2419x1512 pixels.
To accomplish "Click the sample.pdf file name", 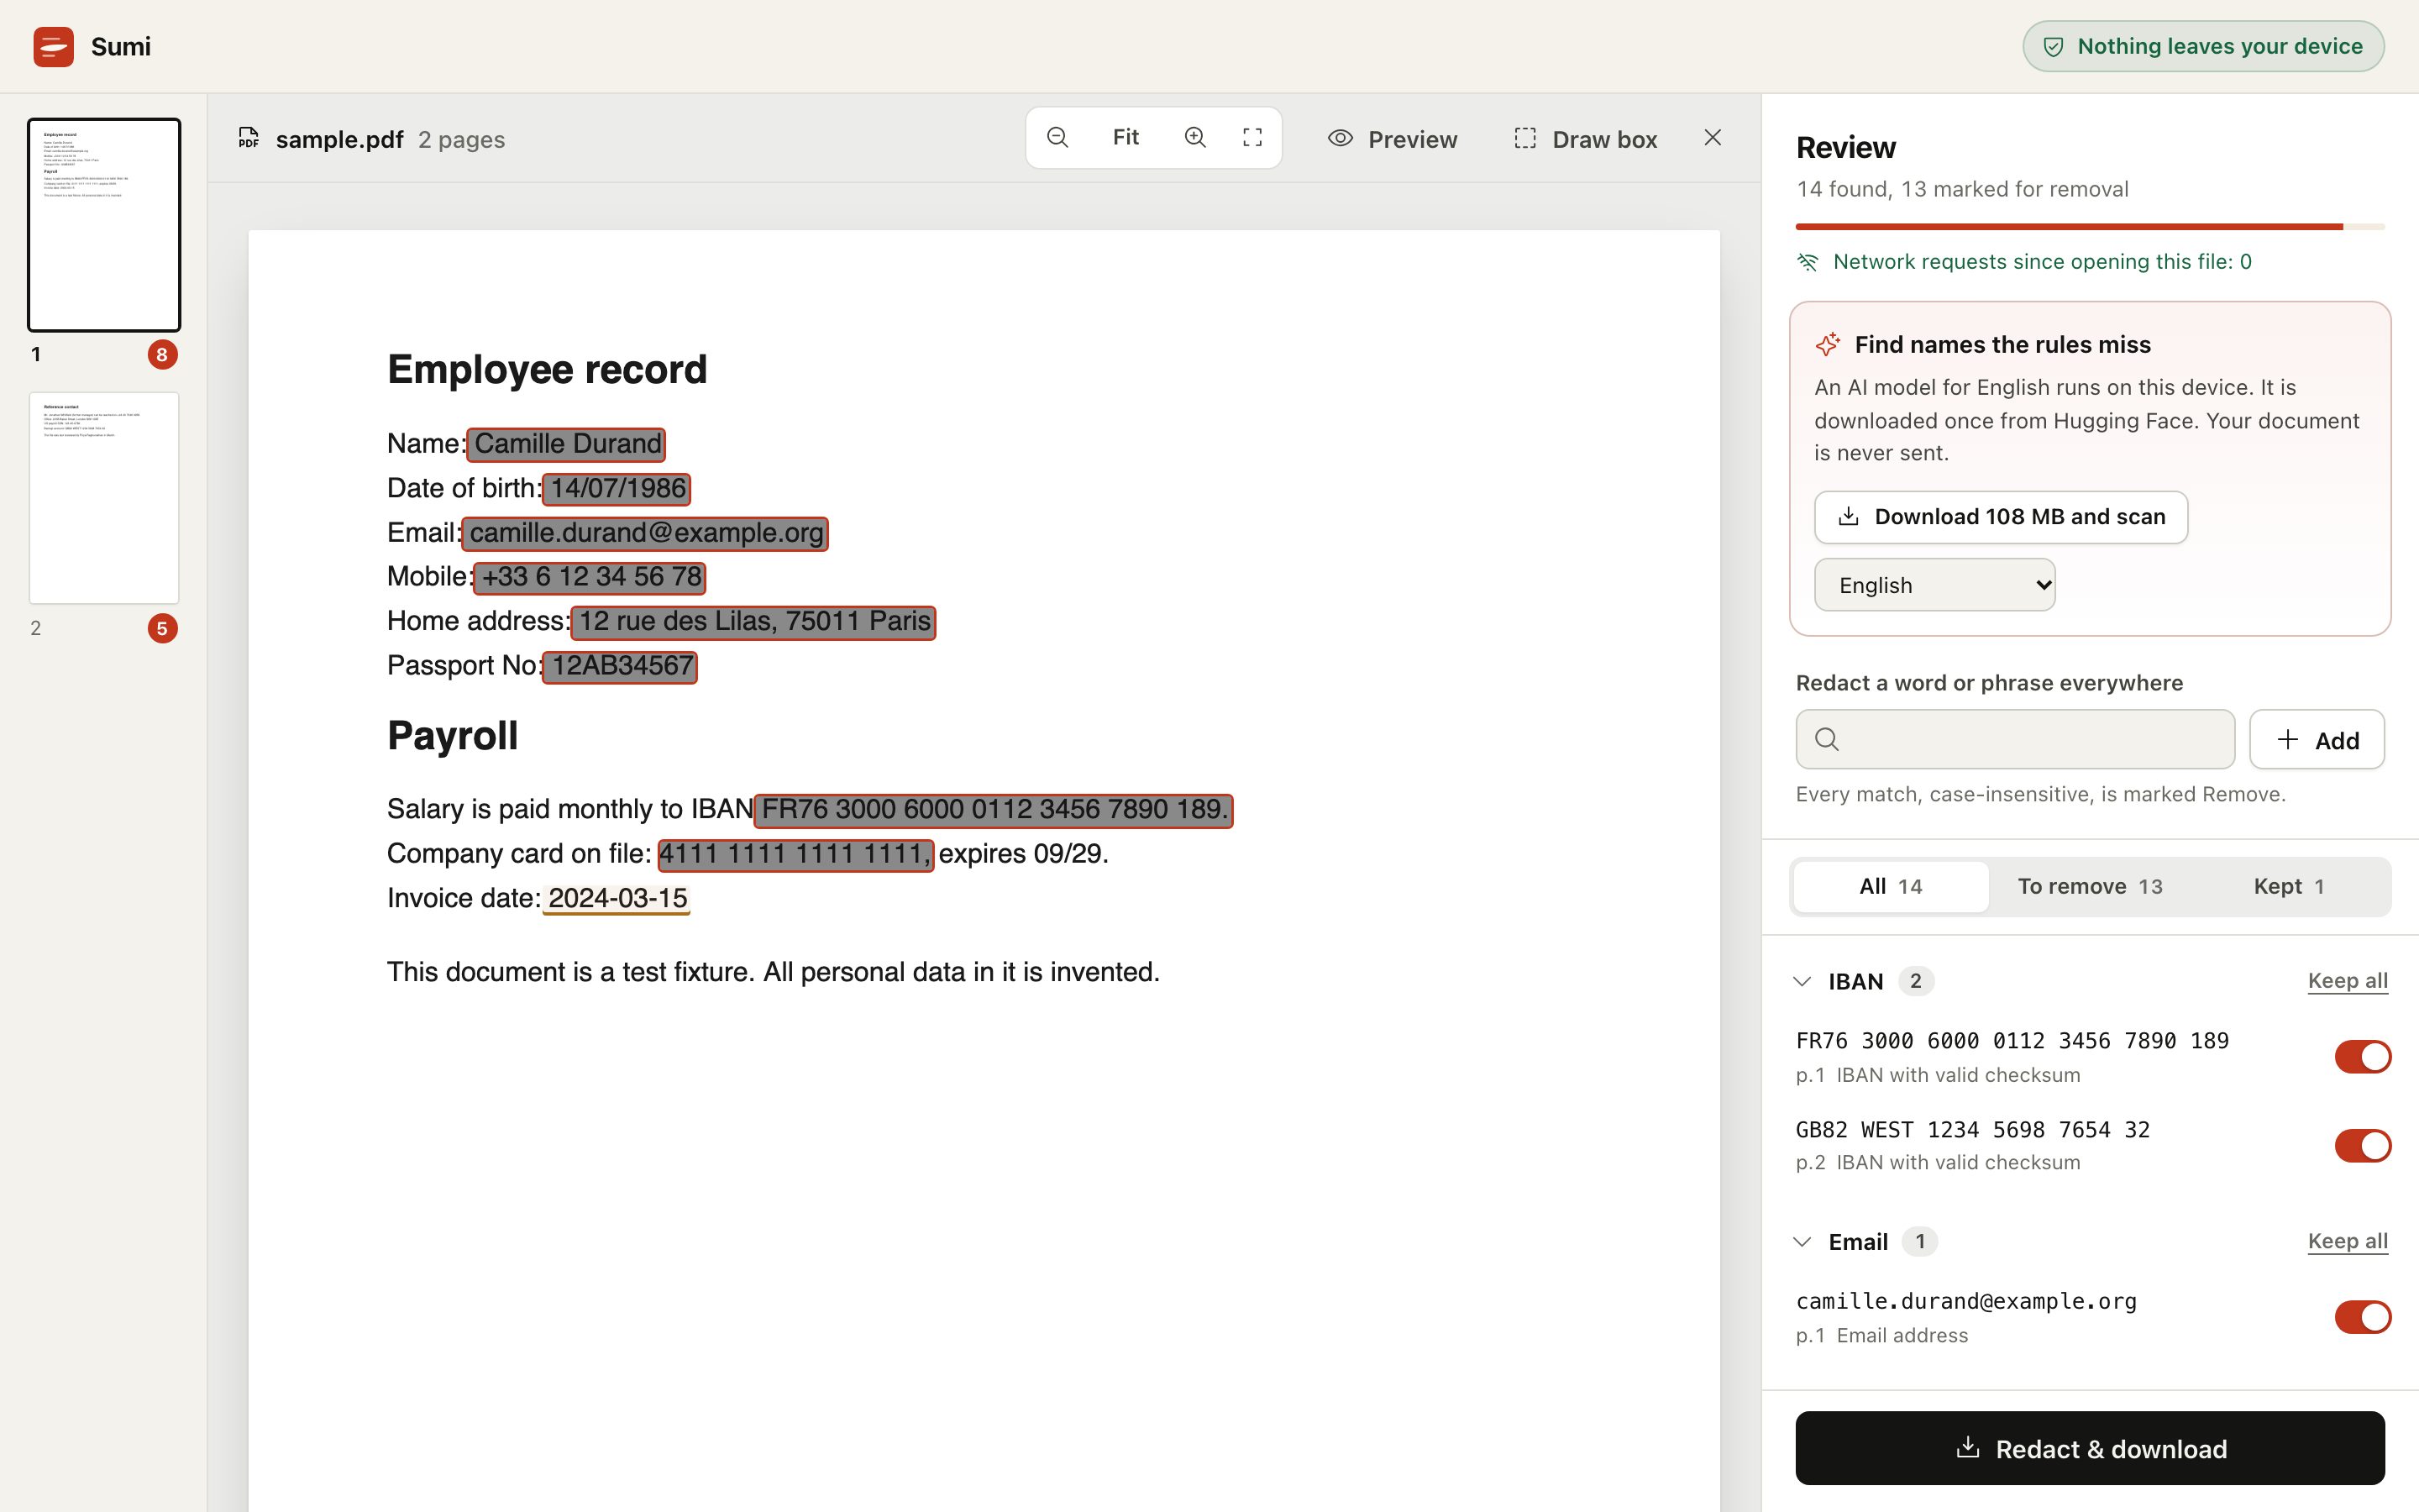I will pos(340,139).
